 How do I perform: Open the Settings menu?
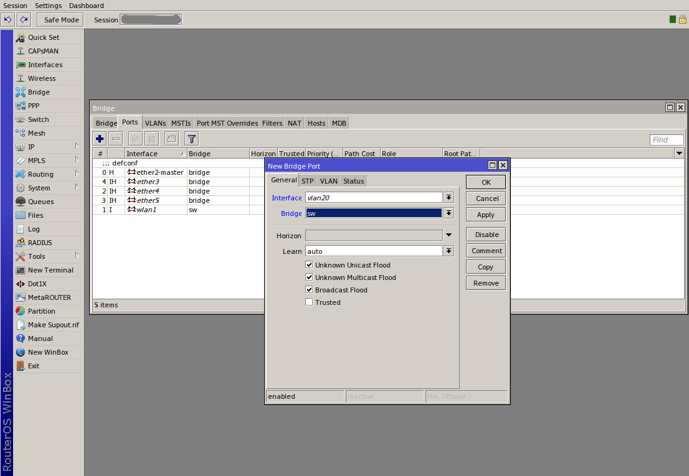(x=48, y=6)
